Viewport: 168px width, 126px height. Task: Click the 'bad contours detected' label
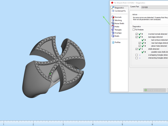tap(159, 40)
